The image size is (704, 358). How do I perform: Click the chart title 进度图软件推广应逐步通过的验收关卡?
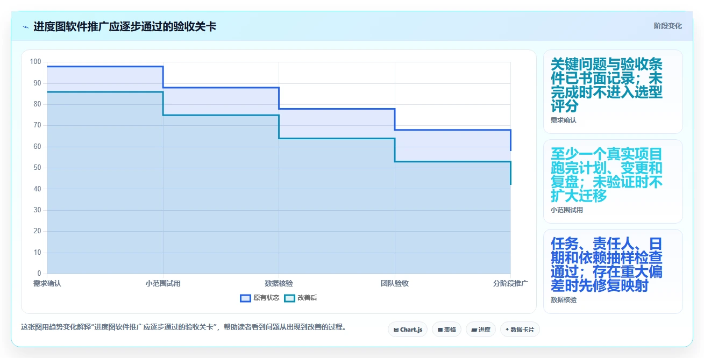[125, 26]
